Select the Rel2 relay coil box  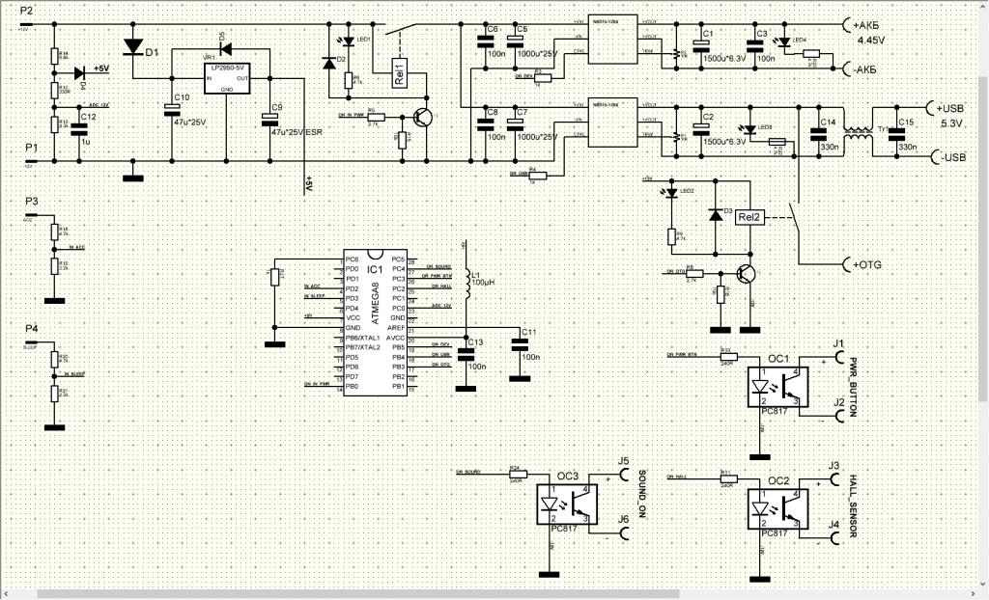coord(749,218)
